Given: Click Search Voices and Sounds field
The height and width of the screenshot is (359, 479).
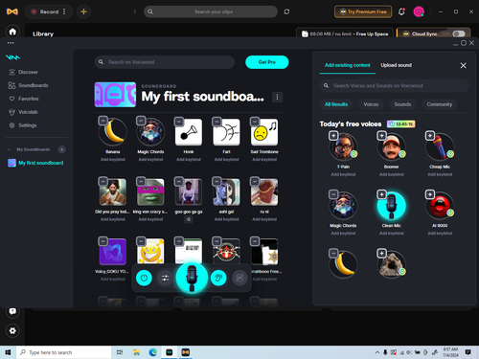Looking at the screenshot, I should coord(395,86).
